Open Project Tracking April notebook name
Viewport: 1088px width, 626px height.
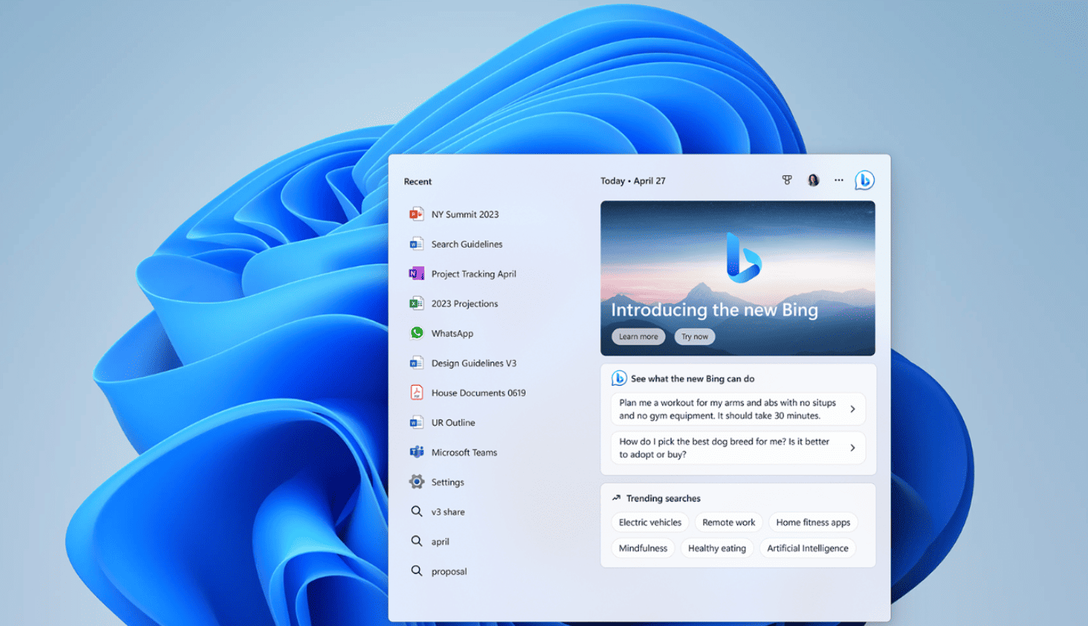[x=473, y=274]
